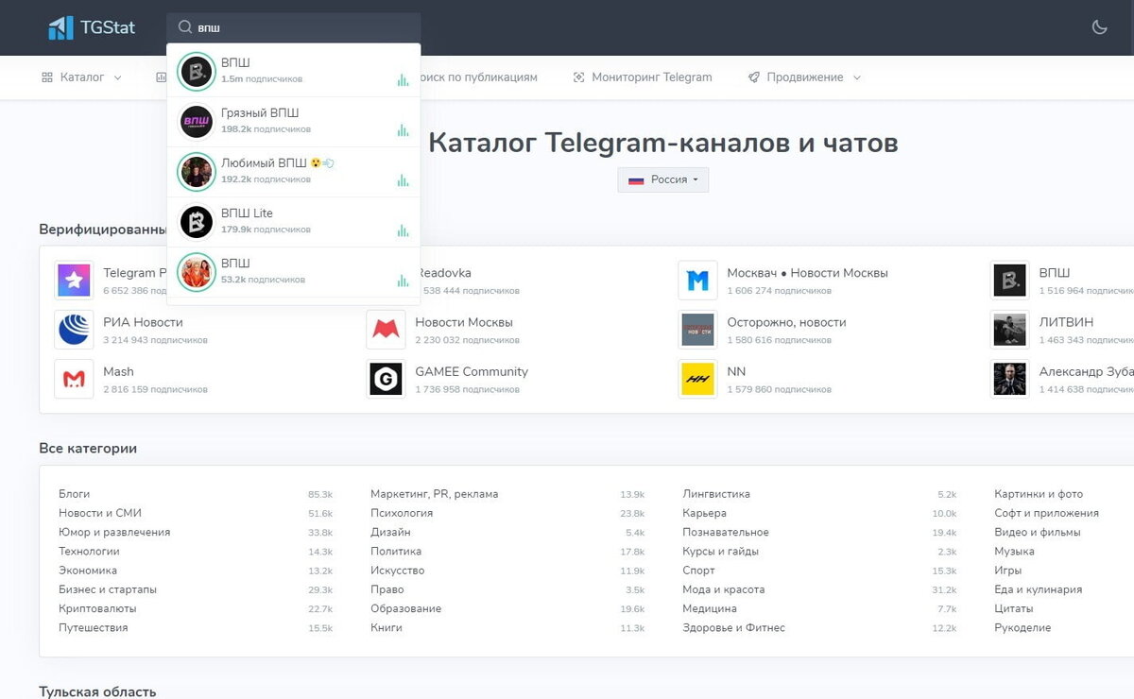Open Маркетинг, PR, реклама category
This screenshot has width=1134, height=699.
click(434, 494)
